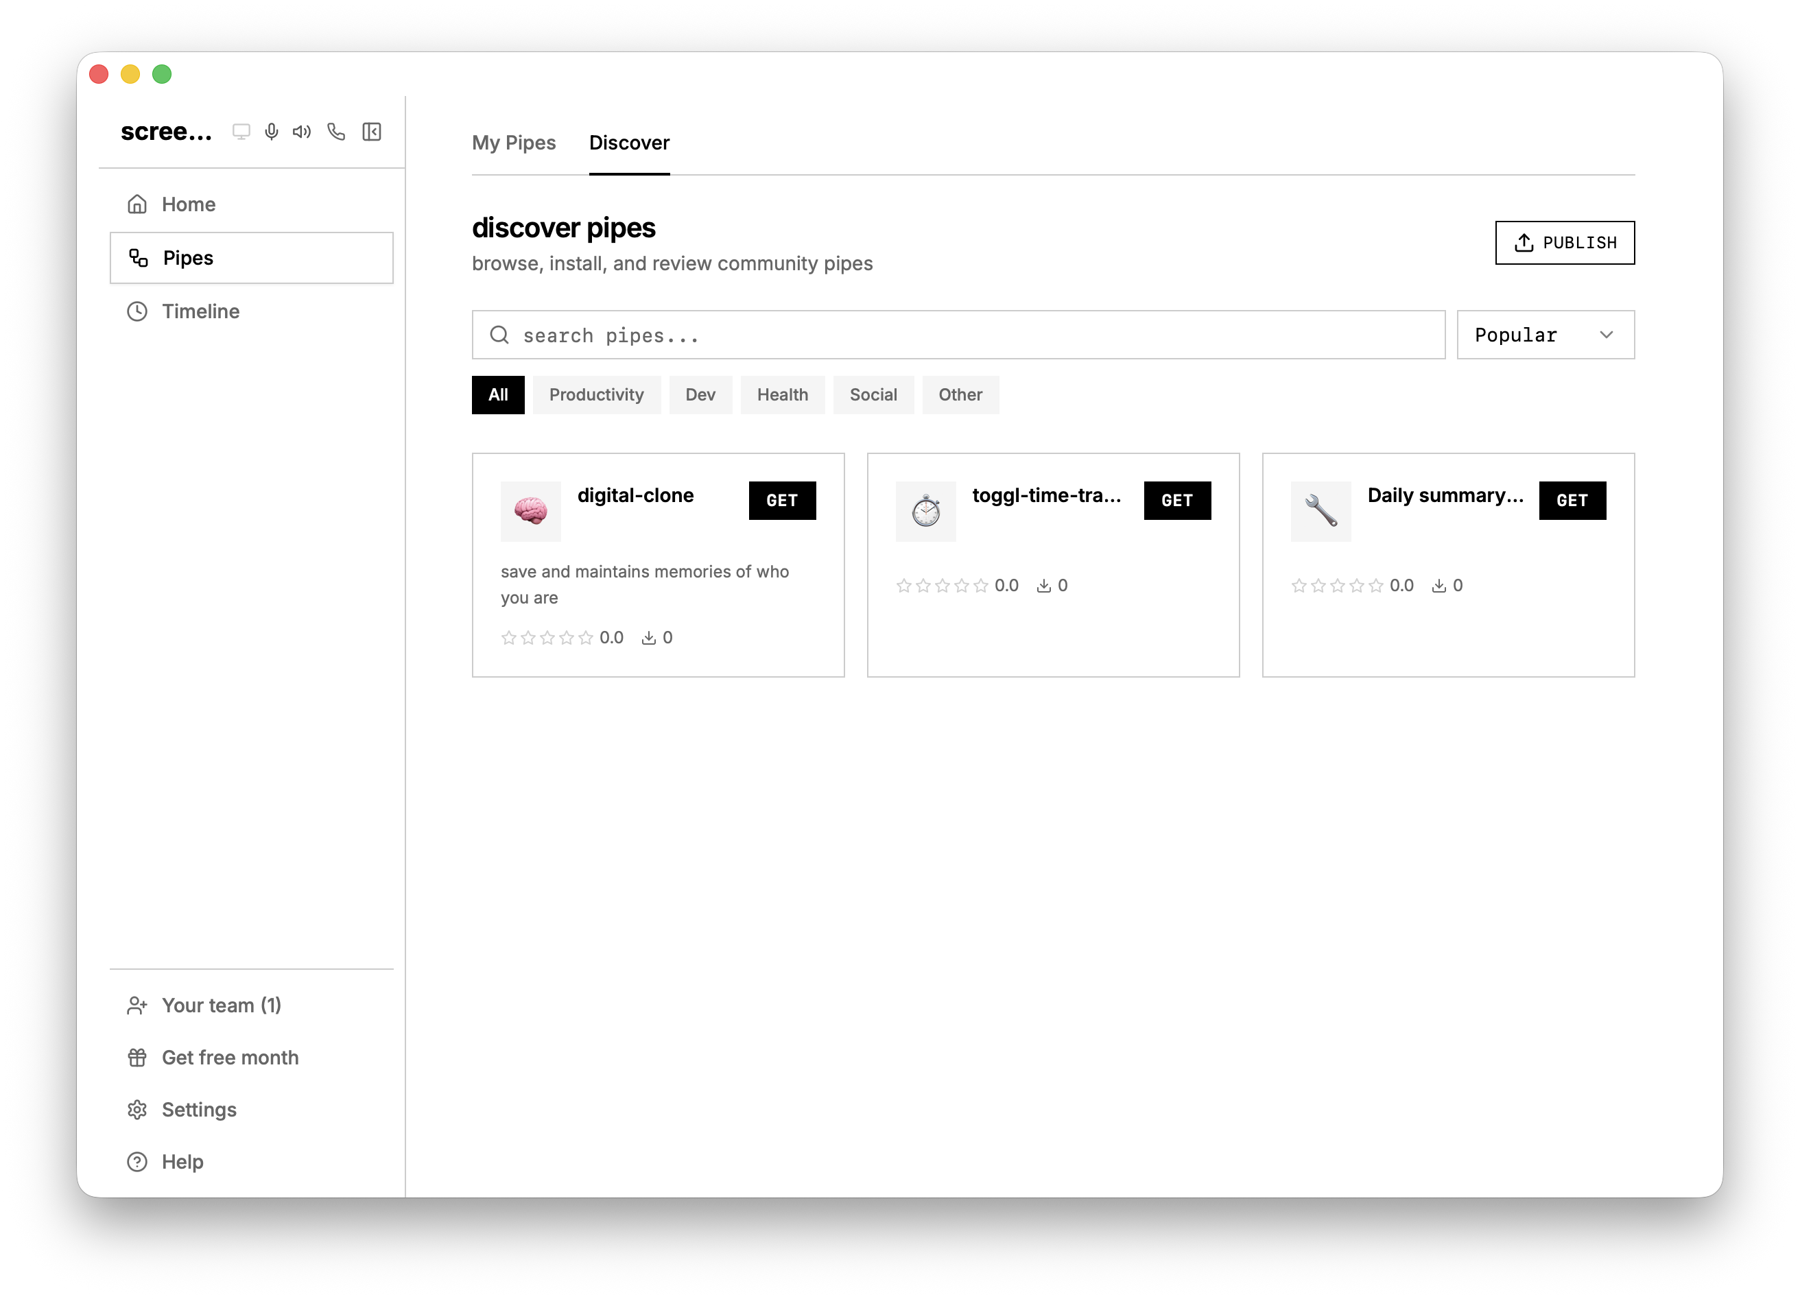Click the speaker audio icon
Image resolution: width=1800 pixels, height=1299 pixels.
[x=302, y=132]
